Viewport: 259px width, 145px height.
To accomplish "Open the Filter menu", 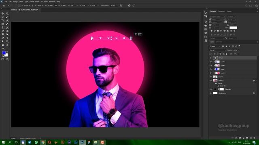I will 37,2.
